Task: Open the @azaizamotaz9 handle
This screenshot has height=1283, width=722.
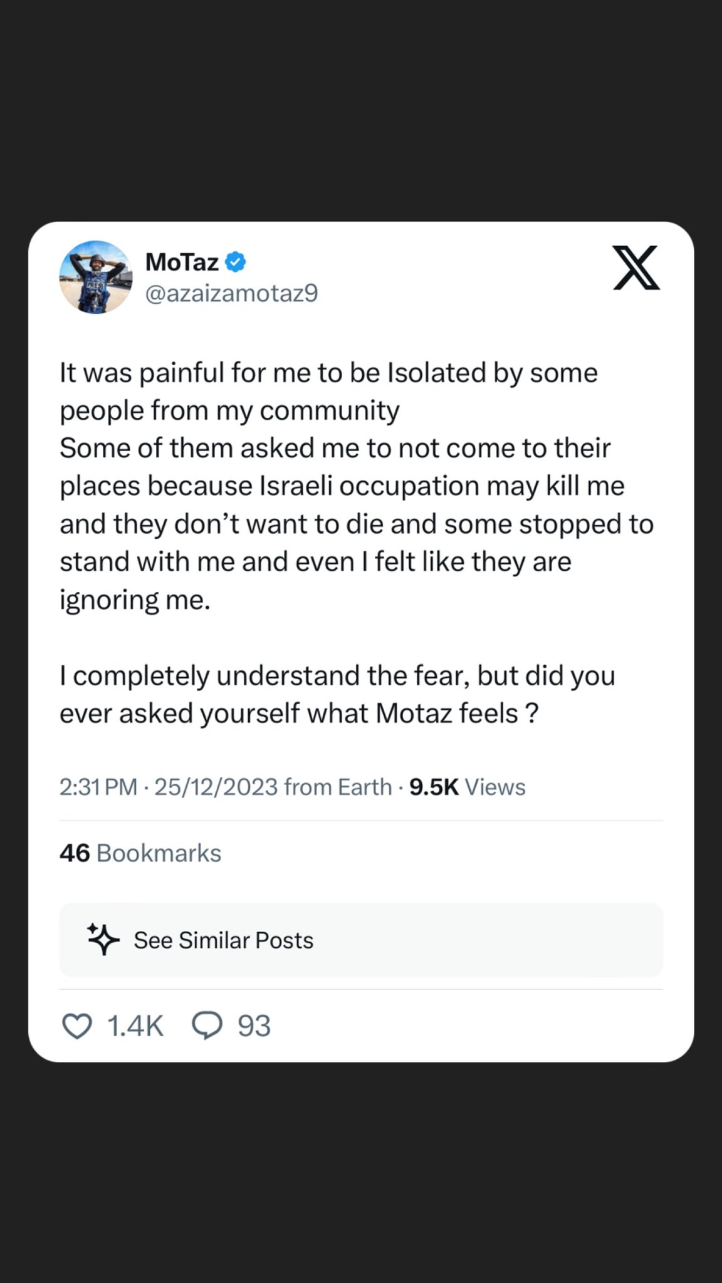Action: point(232,293)
